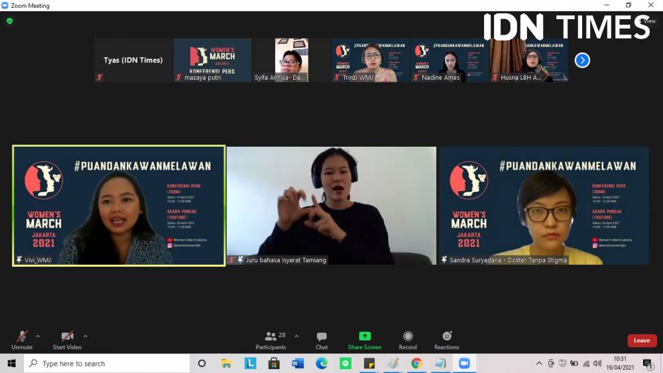Open Google Chrome from the taskbar
The width and height of the screenshot is (663, 373).
pos(416,364)
